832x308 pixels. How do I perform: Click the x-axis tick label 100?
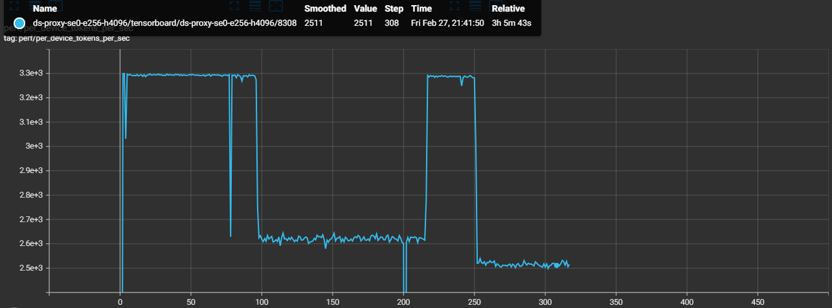coord(262,302)
